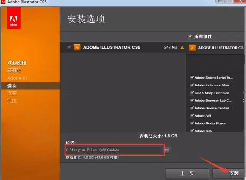Click the yellow warning triangle after 247 MB
The image size is (246, 180).
[x=182, y=48]
